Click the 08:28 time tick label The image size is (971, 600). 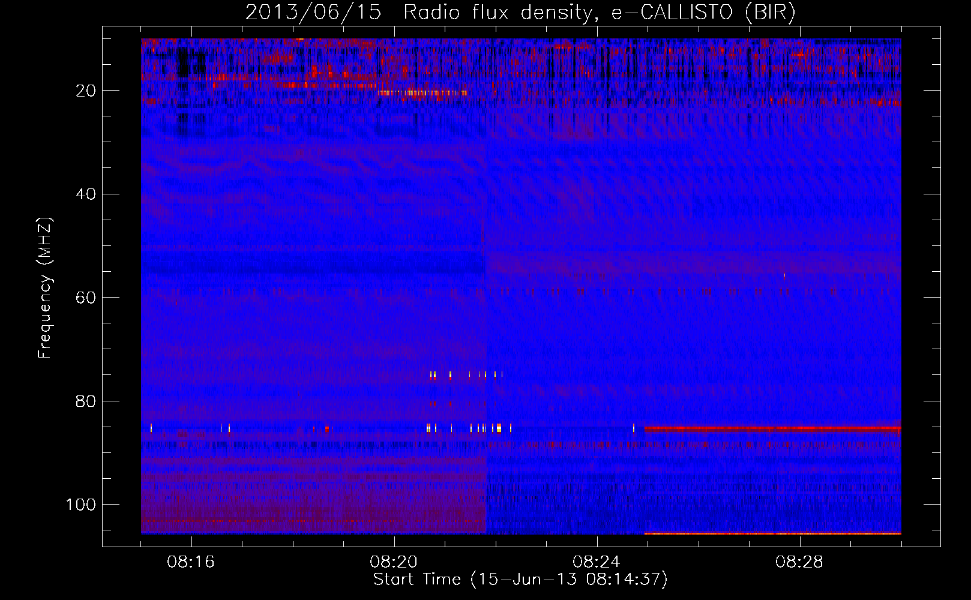(x=799, y=562)
